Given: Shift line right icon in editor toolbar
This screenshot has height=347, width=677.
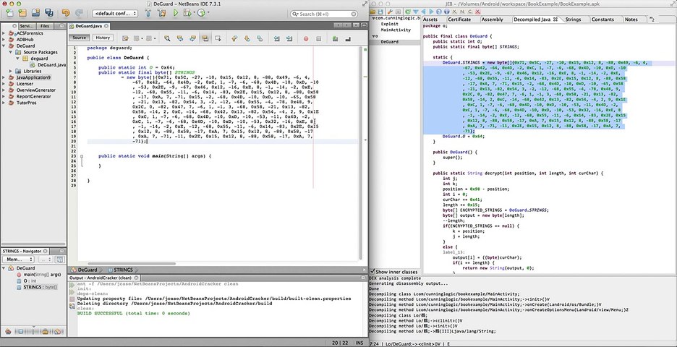Looking at the screenshot, I should 289,38.
